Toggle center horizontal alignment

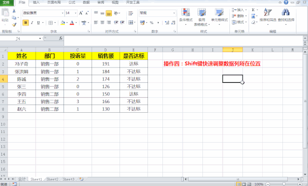(x=102, y=23)
